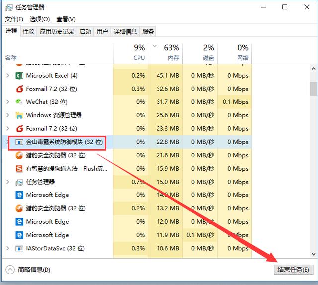This screenshot has height=285, width=318.
Task: Click the icon of the 21.6 MB 猎豹安全浏览器 process
Action: click(x=19, y=155)
